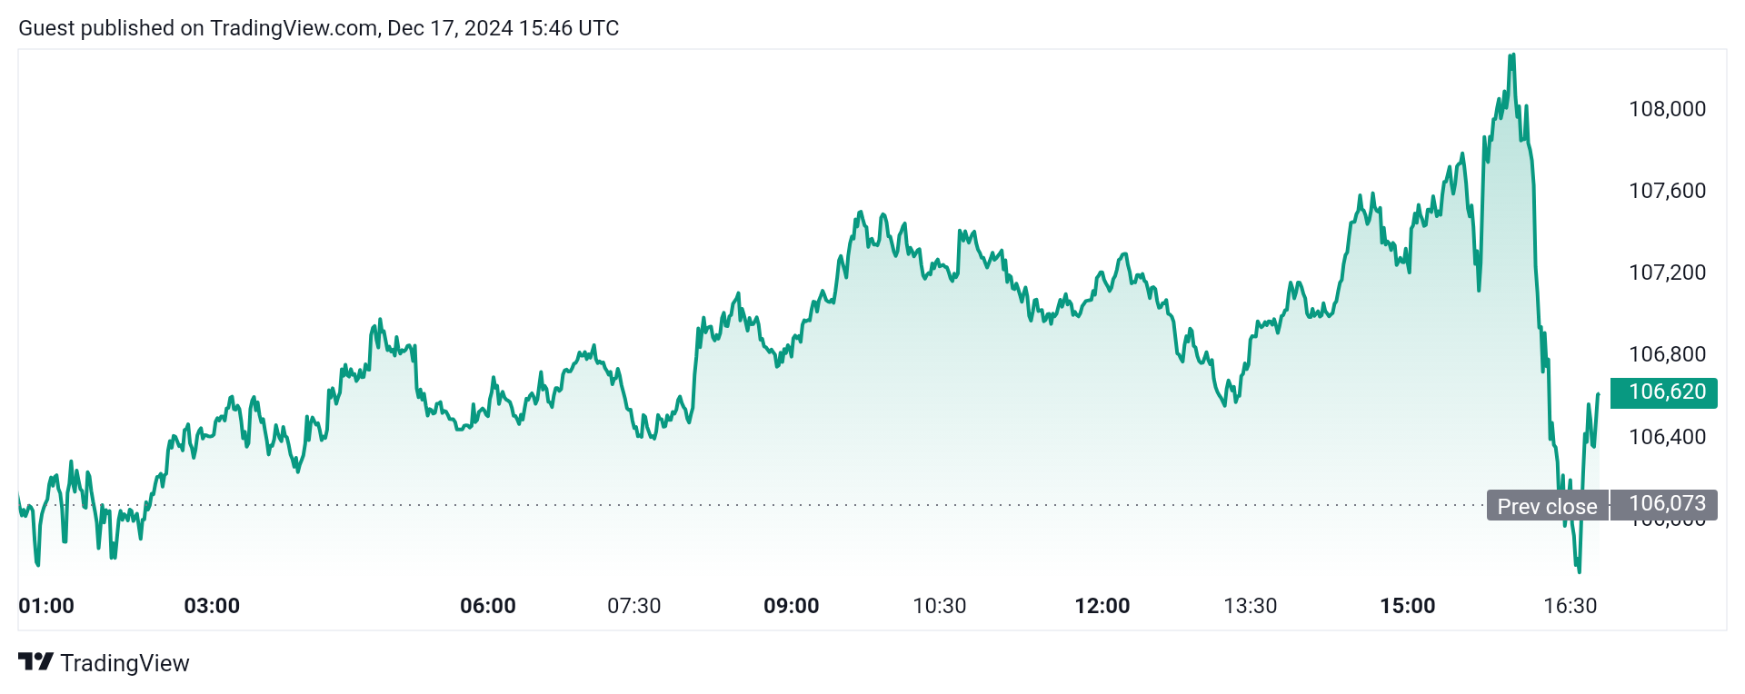Select the 03:00 time axis label
Image resolution: width=1745 pixels, height=694 pixels.
(x=212, y=606)
